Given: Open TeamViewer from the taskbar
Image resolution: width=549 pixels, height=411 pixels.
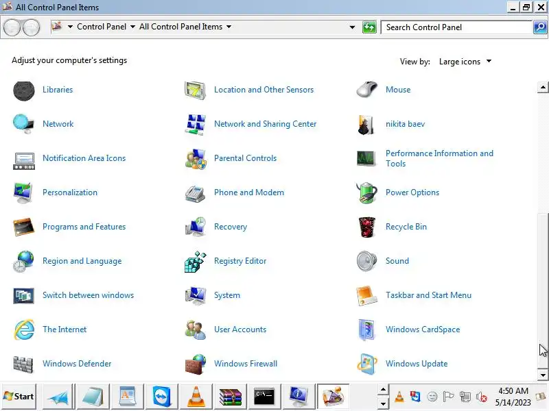Looking at the screenshot, I should [161, 397].
